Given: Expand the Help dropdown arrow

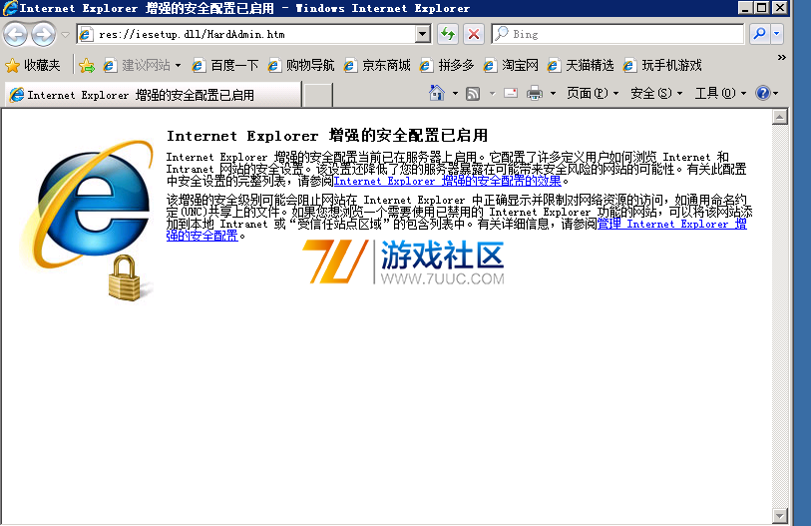Looking at the screenshot, I should point(775,94).
